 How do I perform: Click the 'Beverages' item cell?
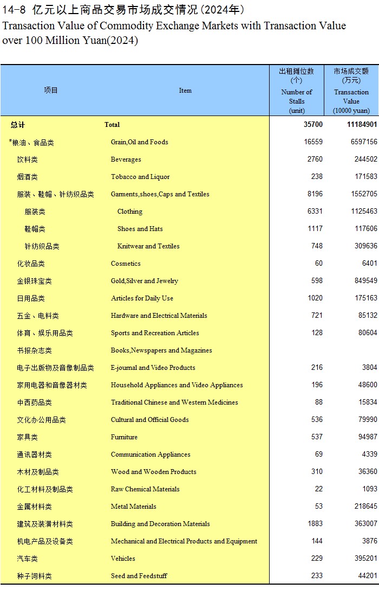(x=126, y=159)
